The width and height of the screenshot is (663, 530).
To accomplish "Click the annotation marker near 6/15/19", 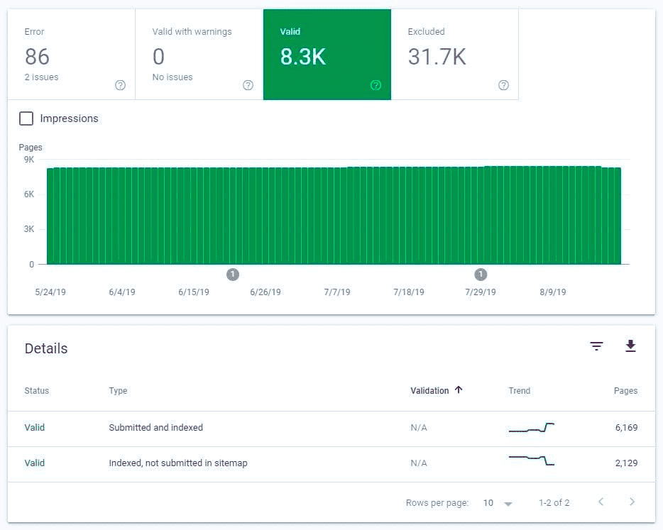I will pyautogui.click(x=233, y=275).
